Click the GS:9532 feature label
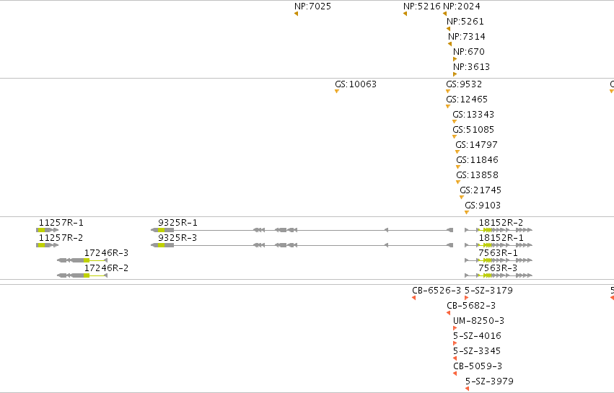 (x=464, y=84)
